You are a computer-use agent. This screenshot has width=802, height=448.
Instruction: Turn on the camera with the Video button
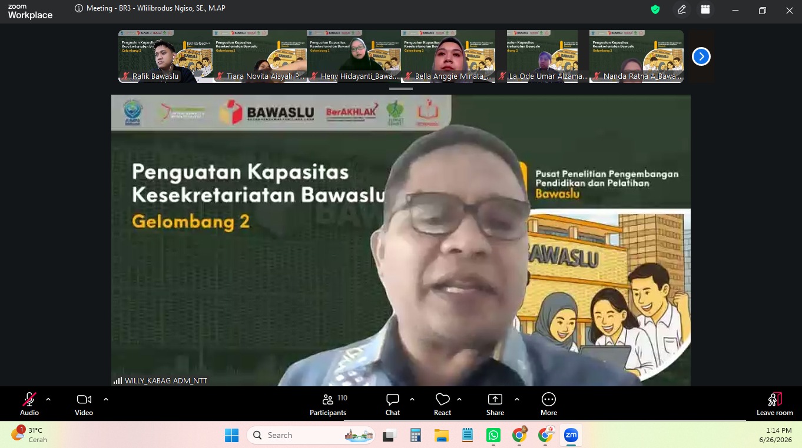tap(84, 404)
